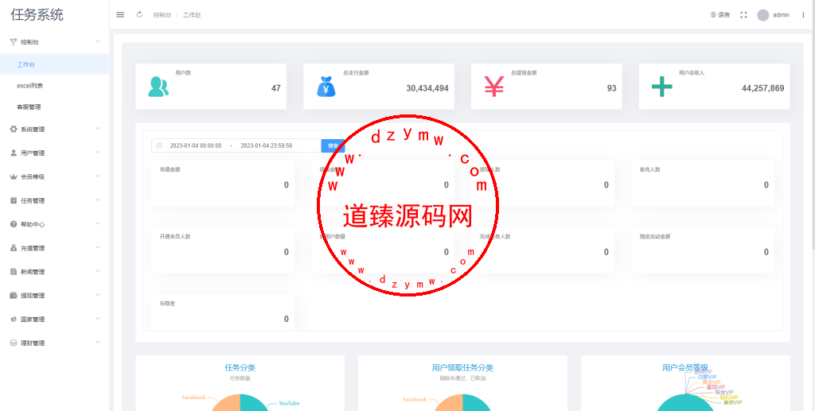This screenshot has width=815, height=411.
Task: Click the 任务分类 chart title
Action: pos(240,368)
